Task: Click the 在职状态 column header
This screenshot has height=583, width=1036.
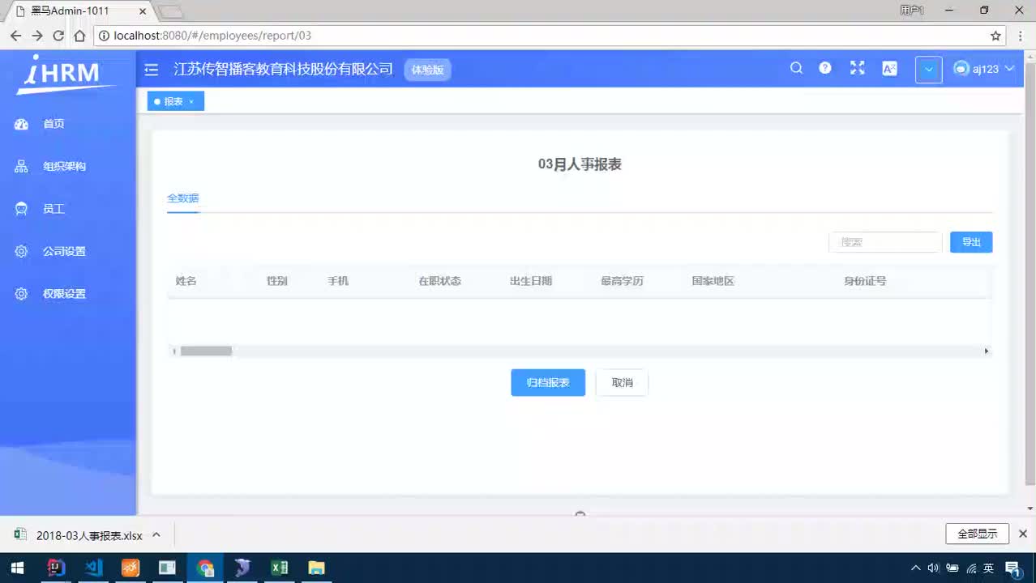Action: tap(439, 281)
